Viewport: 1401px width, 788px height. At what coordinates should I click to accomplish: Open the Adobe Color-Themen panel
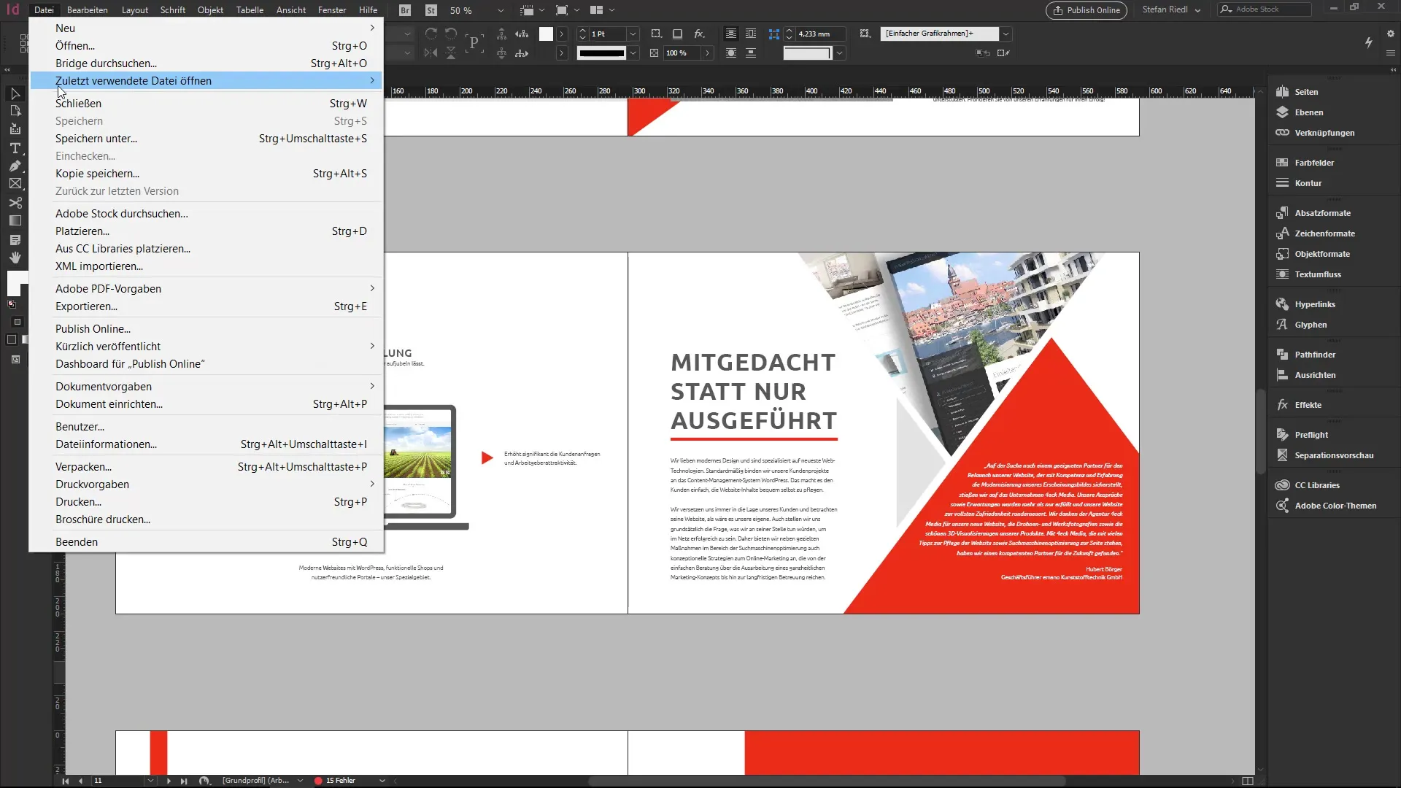[x=1335, y=506]
